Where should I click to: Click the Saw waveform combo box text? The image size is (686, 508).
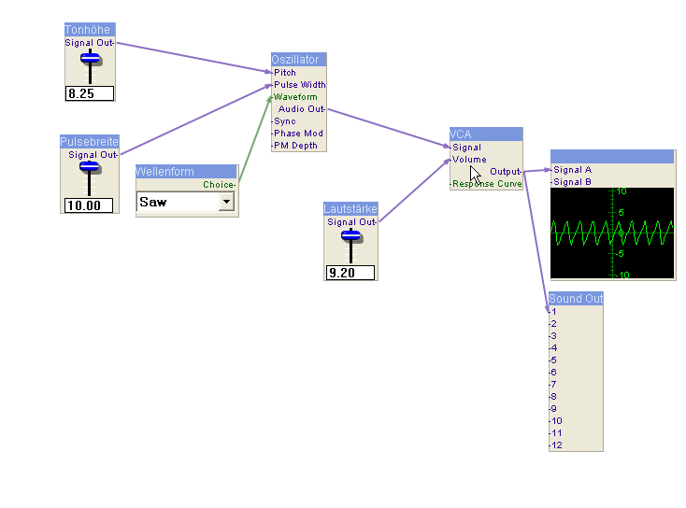[177, 203]
